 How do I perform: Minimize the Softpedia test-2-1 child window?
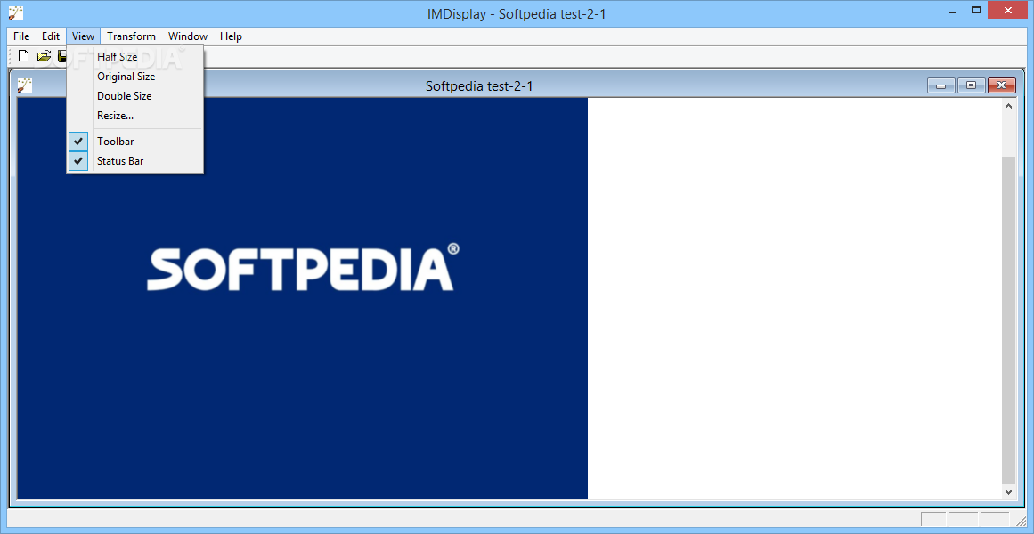pyautogui.click(x=941, y=85)
